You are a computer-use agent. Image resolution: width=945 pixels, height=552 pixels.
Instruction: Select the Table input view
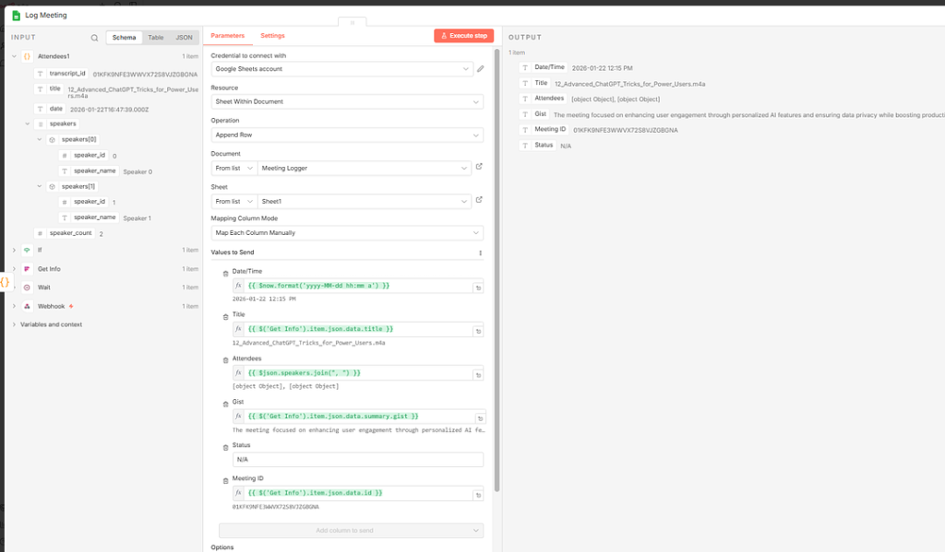155,37
